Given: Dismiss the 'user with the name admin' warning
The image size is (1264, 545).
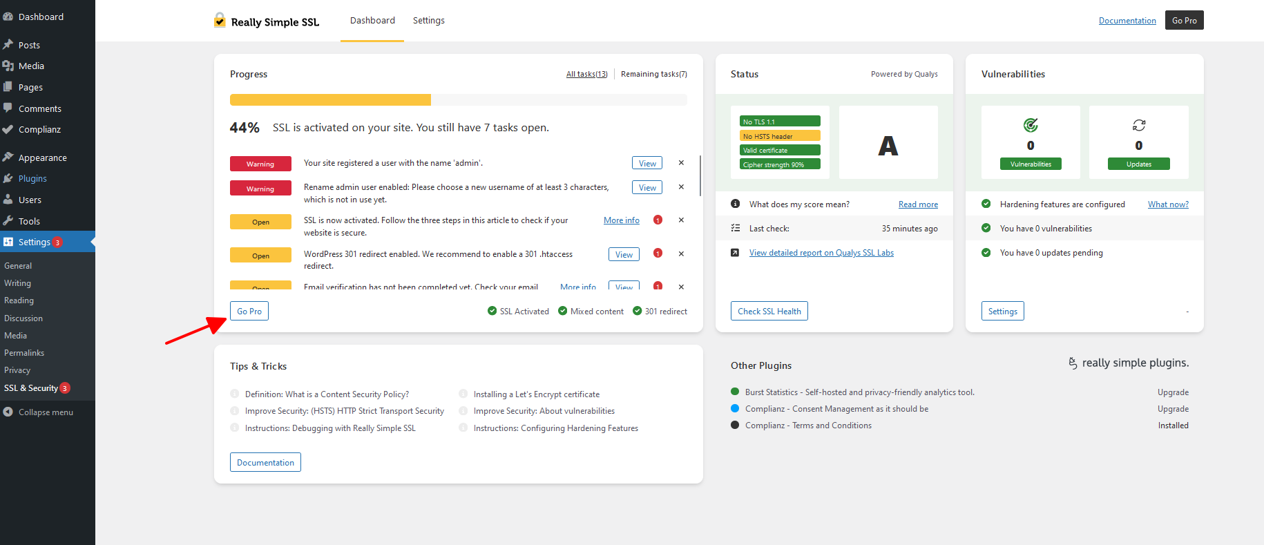Looking at the screenshot, I should 681,163.
